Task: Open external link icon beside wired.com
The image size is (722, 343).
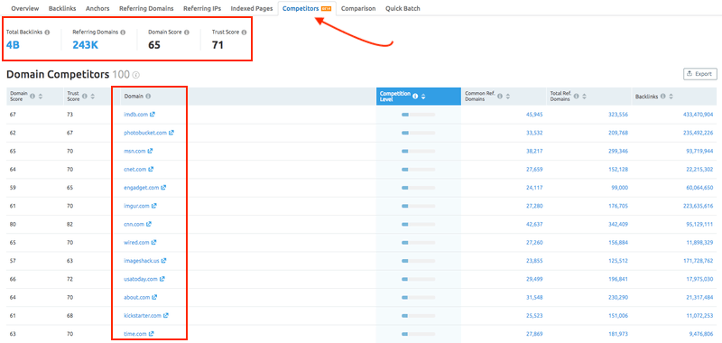Action: pyautogui.click(x=153, y=242)
